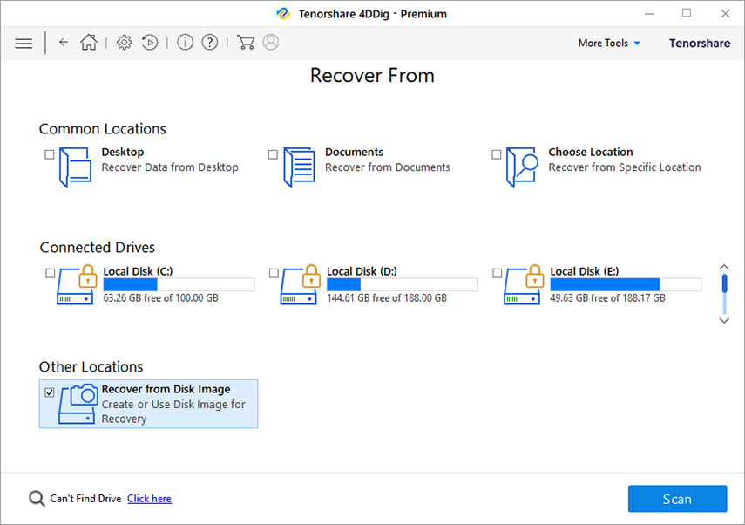Click the Local Disk (D:) label
The image size is (745, 525).
pos(362,271)
